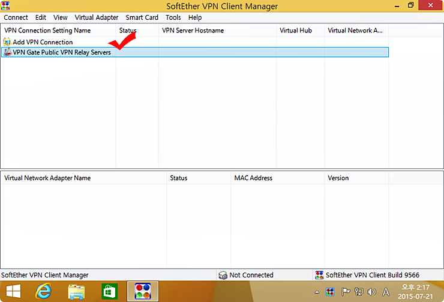Sort by Virtual Hub column header
The image size is (444, 302).
click(300, 30)
